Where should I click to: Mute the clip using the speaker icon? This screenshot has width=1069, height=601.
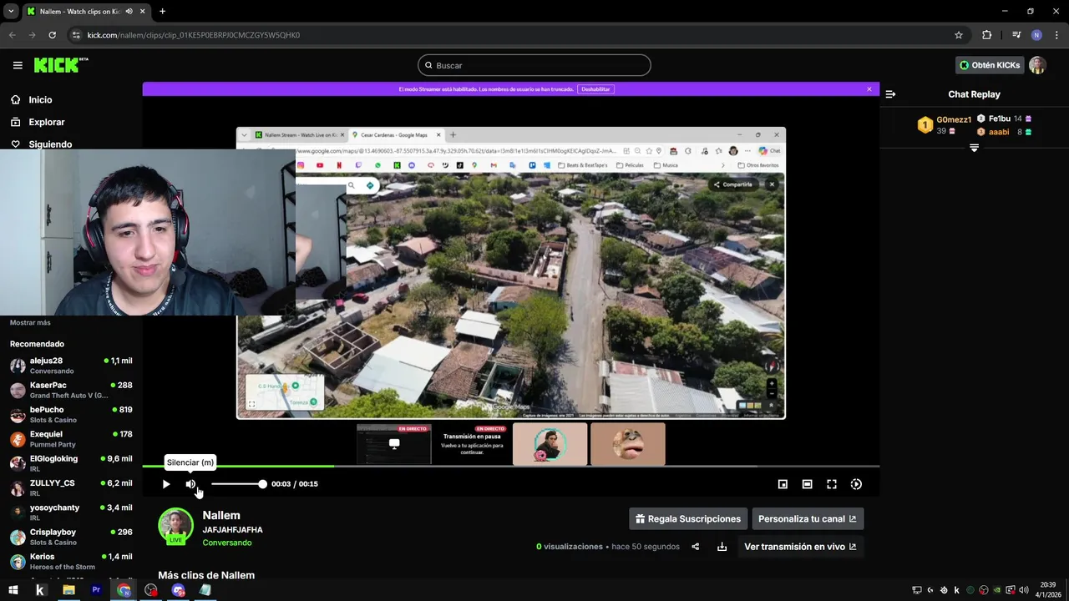tap(190, 484)
